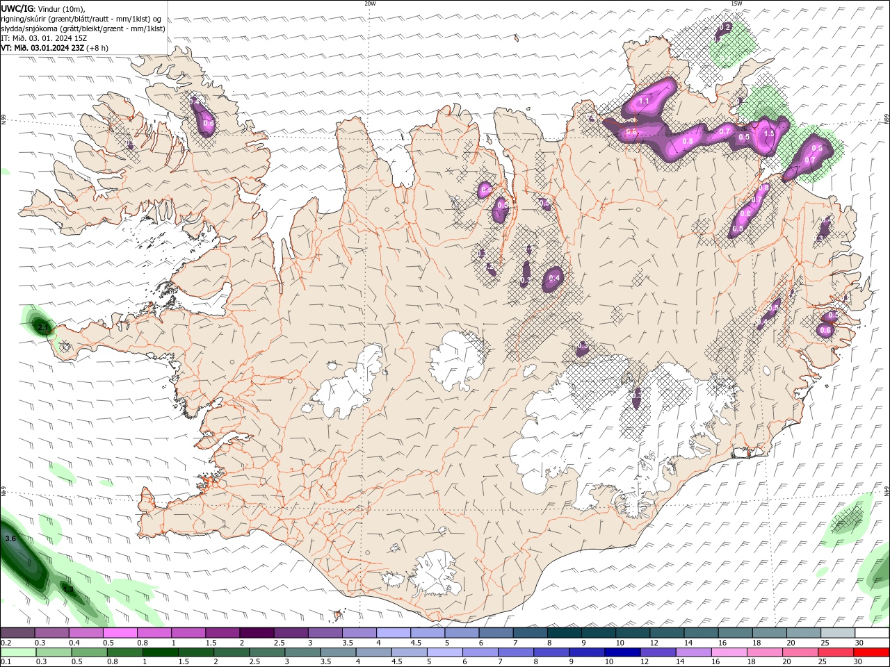Select the upper legend swatch starting at 0.3

coord(51,633)
